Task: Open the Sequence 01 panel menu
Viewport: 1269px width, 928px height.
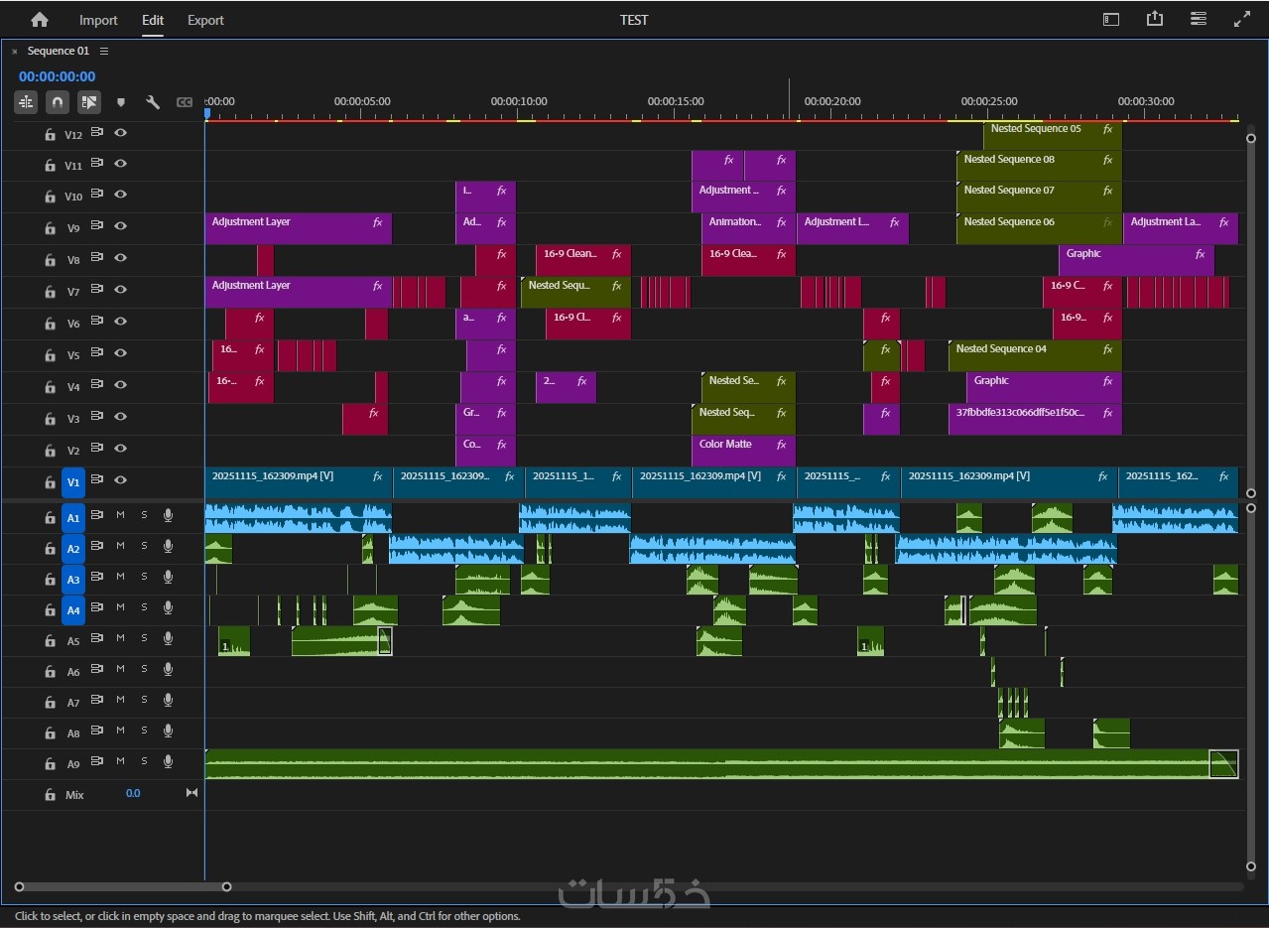Action: [x=104, y=51]
